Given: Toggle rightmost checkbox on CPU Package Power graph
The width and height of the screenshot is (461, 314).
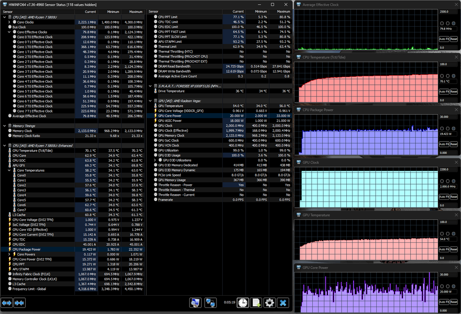Looking at the screenshot, I should tap(453, 128).
